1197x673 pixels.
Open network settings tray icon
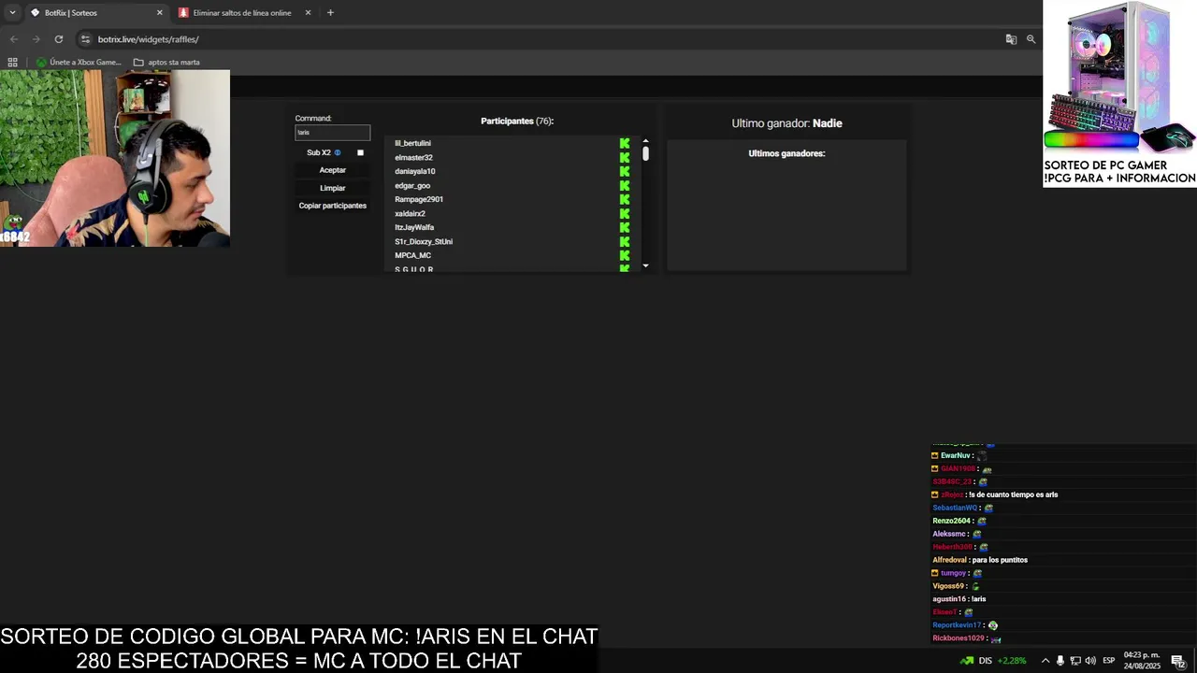(1075, 661)
